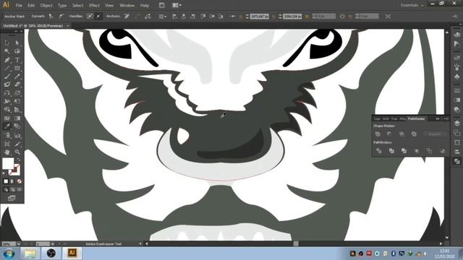Select the Scale tool
The width and height of the screenshot is (463, 260).
point(17,93)
